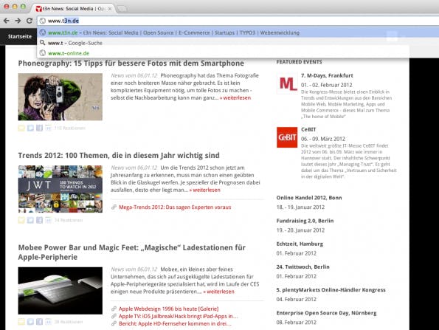Open Echtzeit, Hamburg event
The width and height of the screenshot is (439, 330).
(x=300, y=244)
